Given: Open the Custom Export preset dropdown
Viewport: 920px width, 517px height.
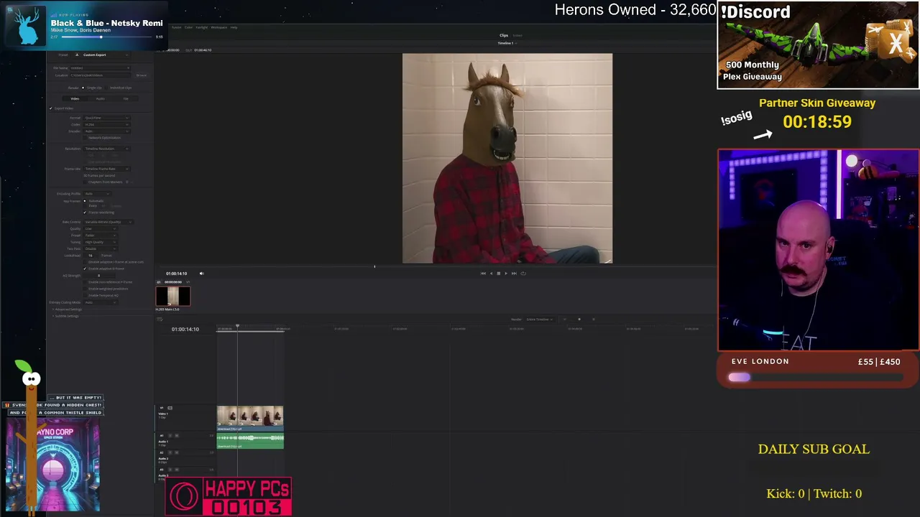Looking at the screenshot, I should 101,55.
